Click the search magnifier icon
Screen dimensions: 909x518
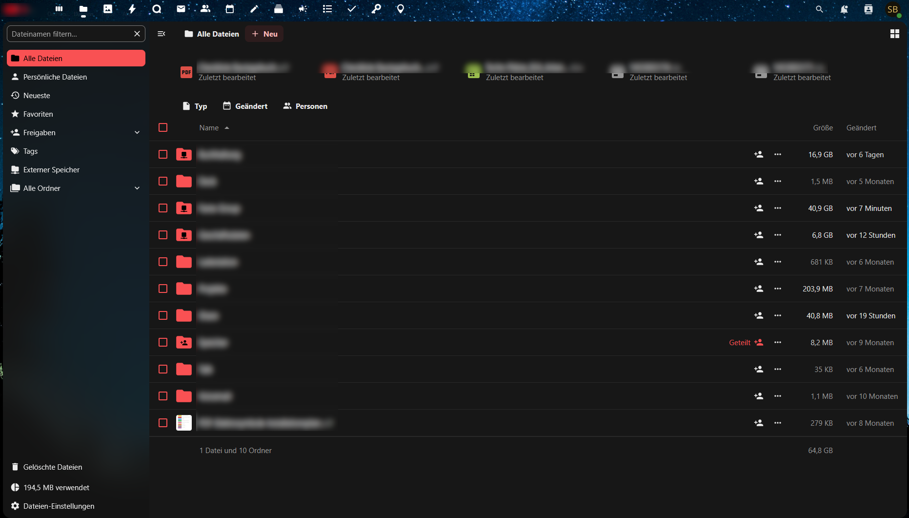(820, 9)
